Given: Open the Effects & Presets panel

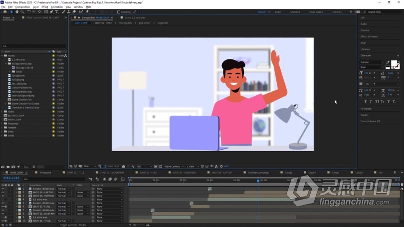Looking at the screenshot, I should point(369,36).
